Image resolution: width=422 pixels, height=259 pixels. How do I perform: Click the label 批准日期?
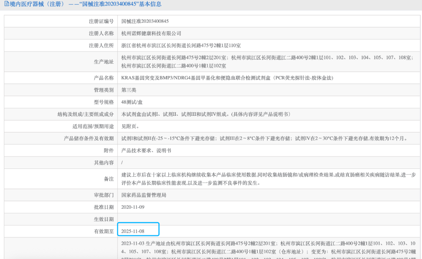[104, 207]
